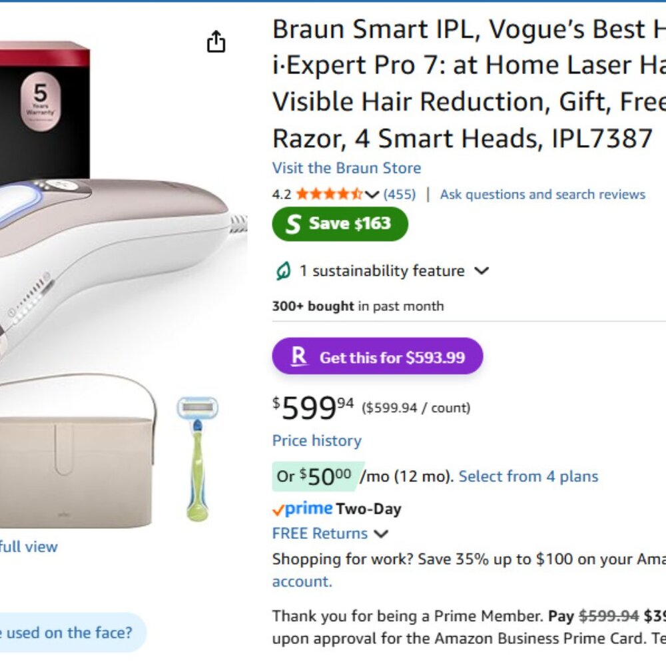Viewport: 666px width, 666px height.
Task: Expand the 1 sustainability feature section
Action: (483, 270)
